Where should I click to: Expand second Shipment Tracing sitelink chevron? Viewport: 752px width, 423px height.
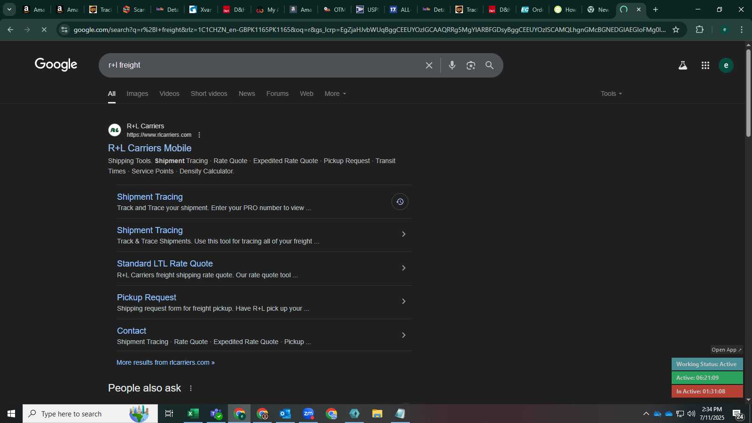click(x=404, y=234)
